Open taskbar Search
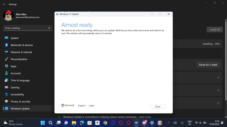Viewport: 227px width, 127px height. [x=50, y=123]
